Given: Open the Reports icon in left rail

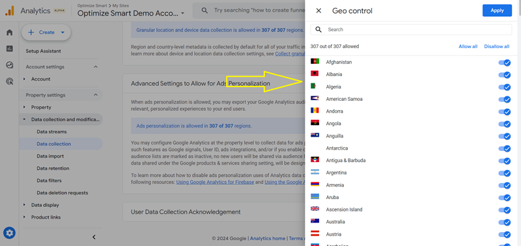Looking at the screenshot, I should [9, 48].
